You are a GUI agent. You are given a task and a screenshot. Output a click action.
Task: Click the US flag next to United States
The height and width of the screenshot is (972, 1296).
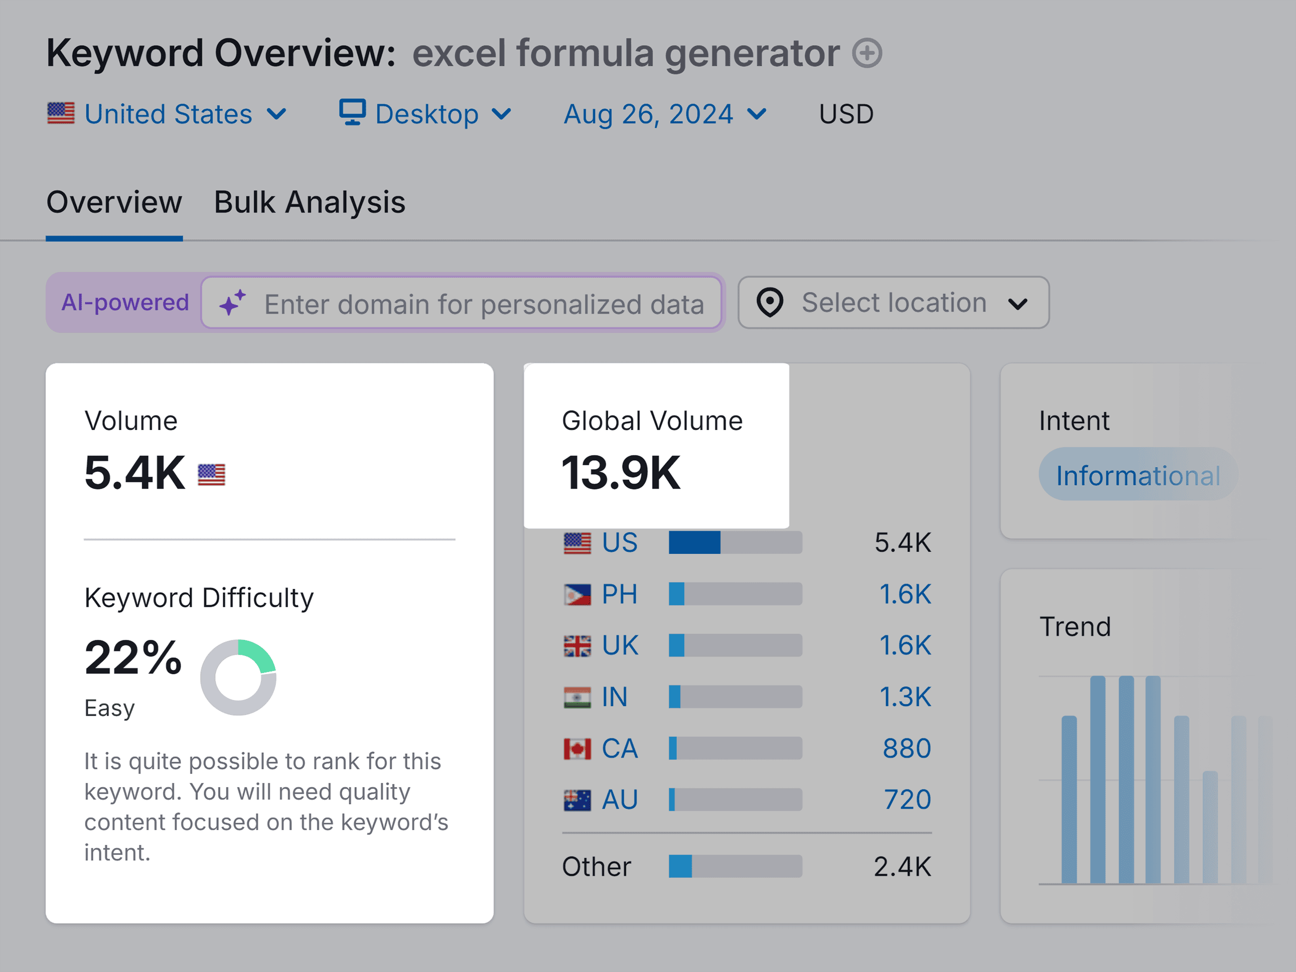(61, 113)
